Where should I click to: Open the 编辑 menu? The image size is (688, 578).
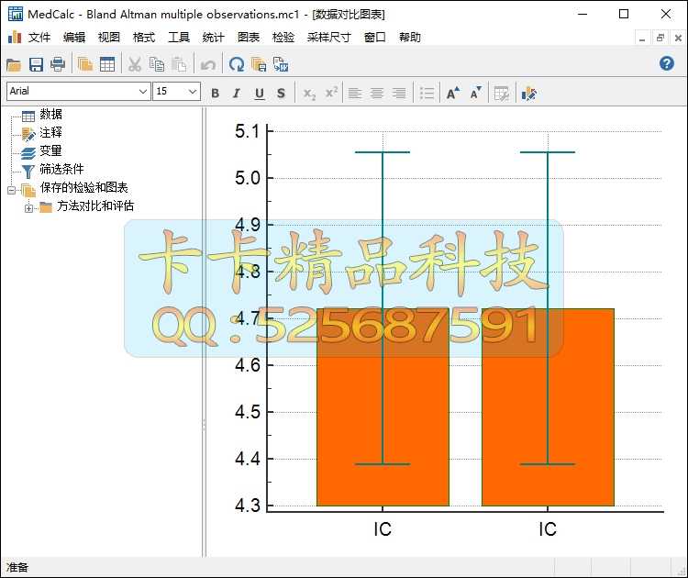(74, 38)
